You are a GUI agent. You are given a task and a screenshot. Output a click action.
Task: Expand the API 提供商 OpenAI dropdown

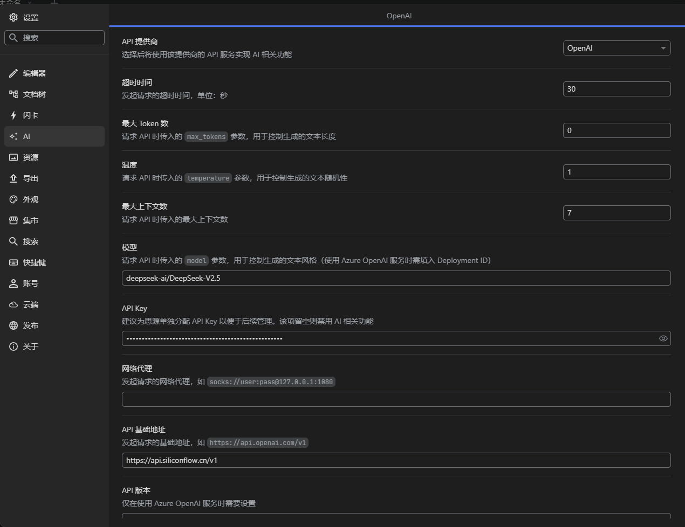point(616,48)
